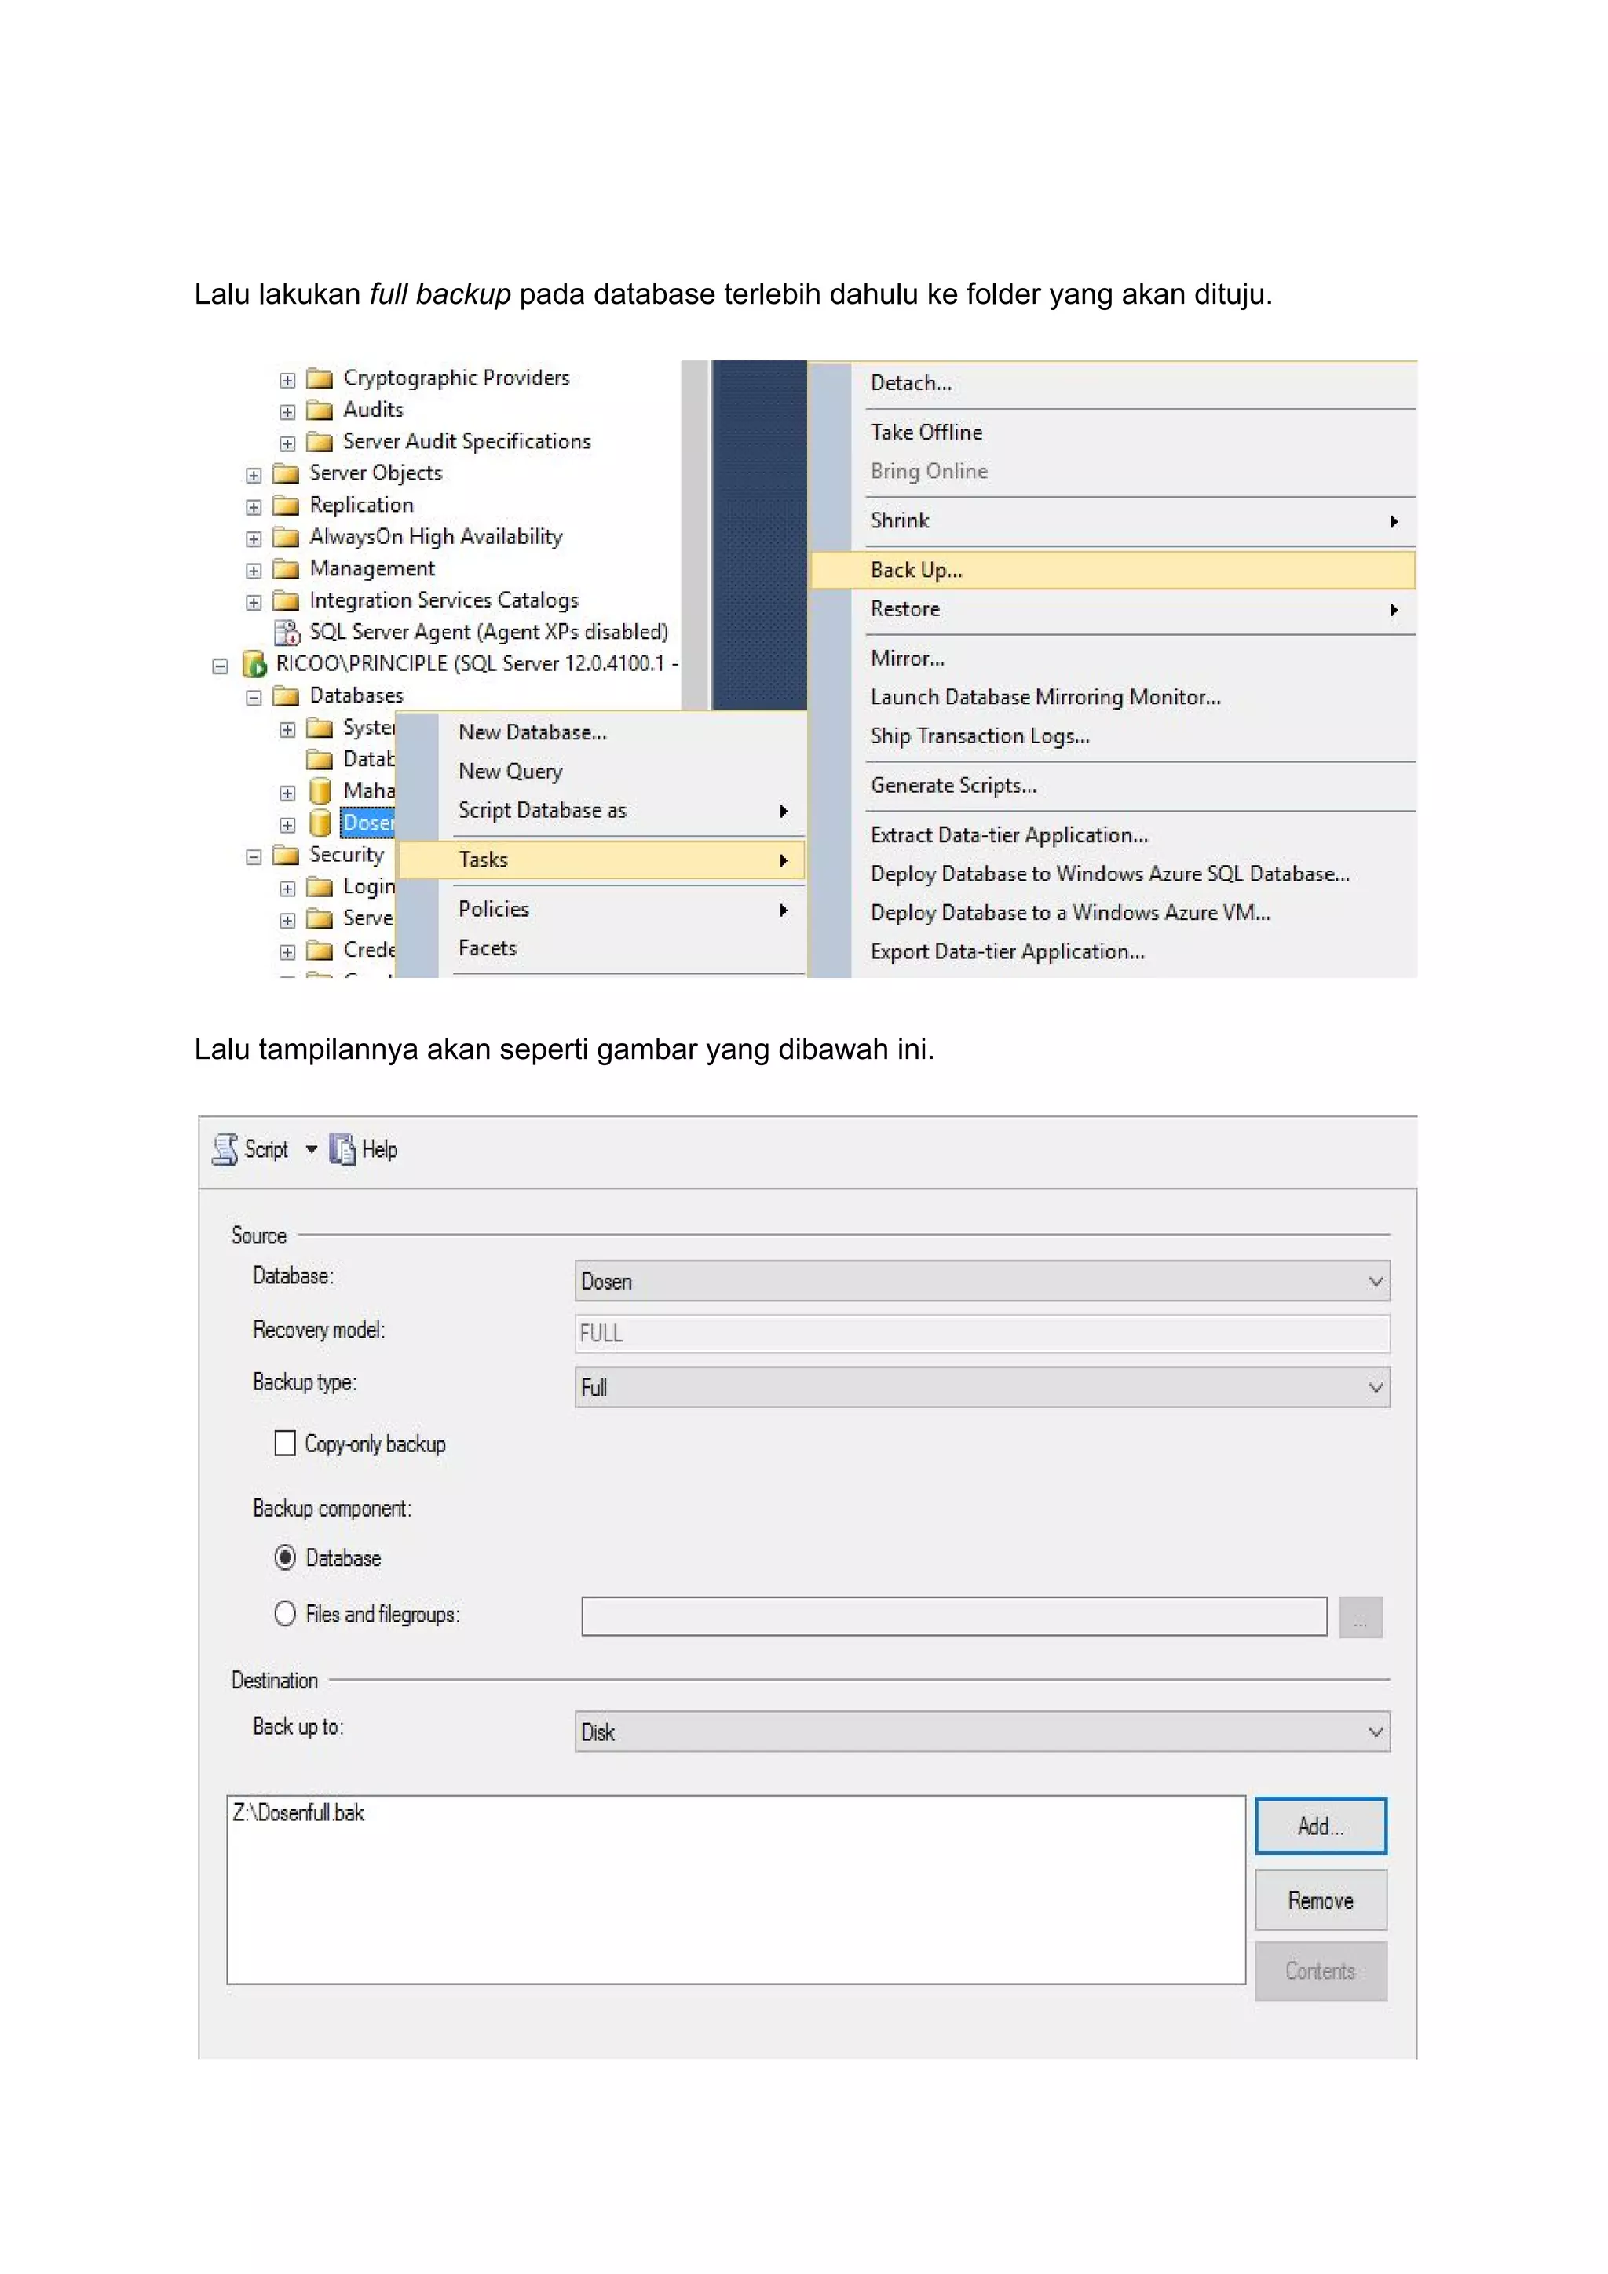Click the Login folder icon

click(x=319, y=886)
